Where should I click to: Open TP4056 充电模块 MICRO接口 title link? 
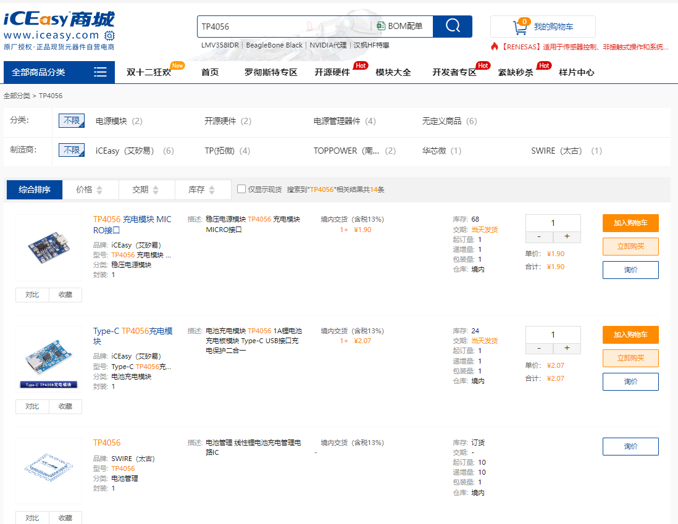click(x=132, y=225)
